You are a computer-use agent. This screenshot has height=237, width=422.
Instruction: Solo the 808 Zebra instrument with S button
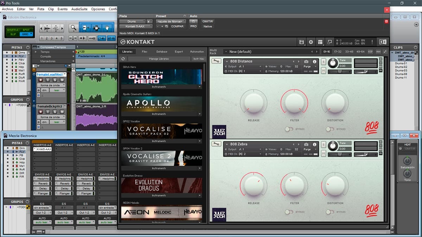(323, 144)
